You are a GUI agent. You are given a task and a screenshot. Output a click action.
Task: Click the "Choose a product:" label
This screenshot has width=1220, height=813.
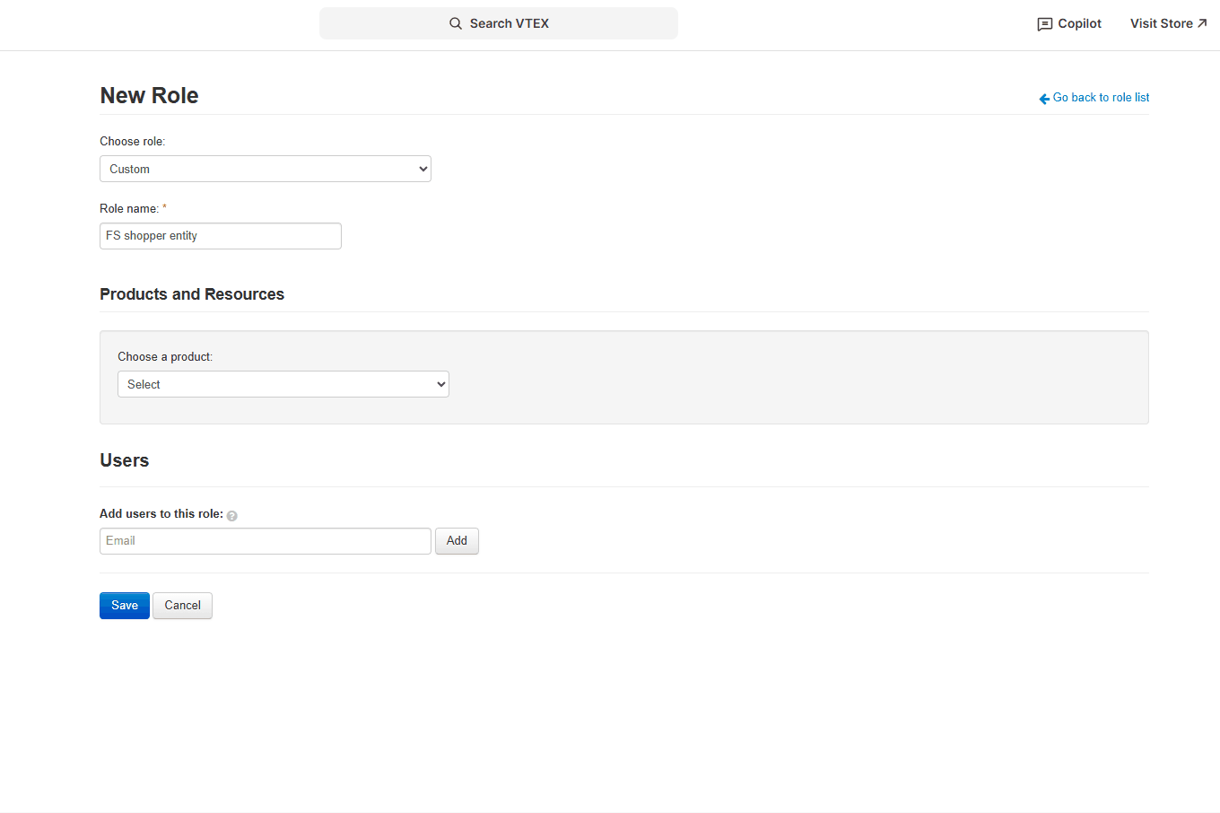pyautogui.click(x=165, y=357)
